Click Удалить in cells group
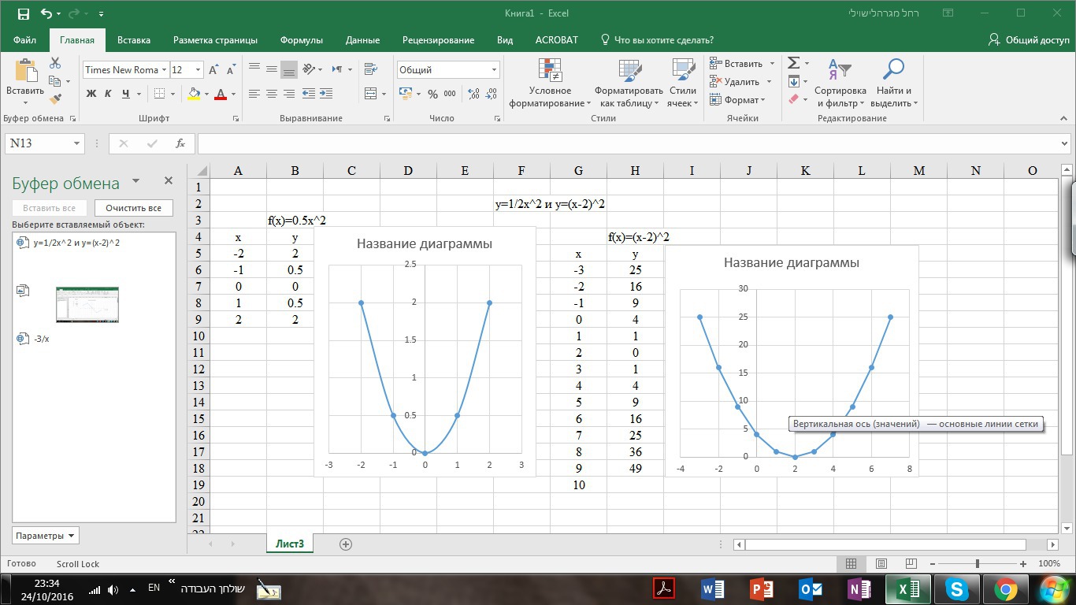The height and width of the screenshot is (605, 1076). [741, 81]
